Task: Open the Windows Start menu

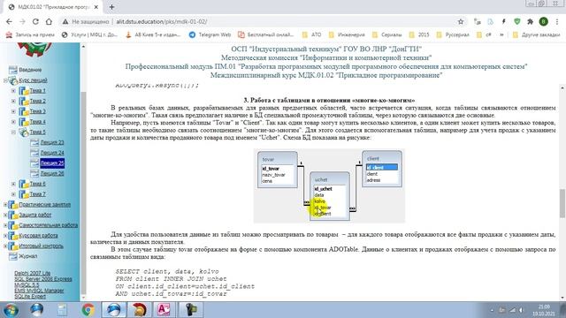Action: [11, 310]
